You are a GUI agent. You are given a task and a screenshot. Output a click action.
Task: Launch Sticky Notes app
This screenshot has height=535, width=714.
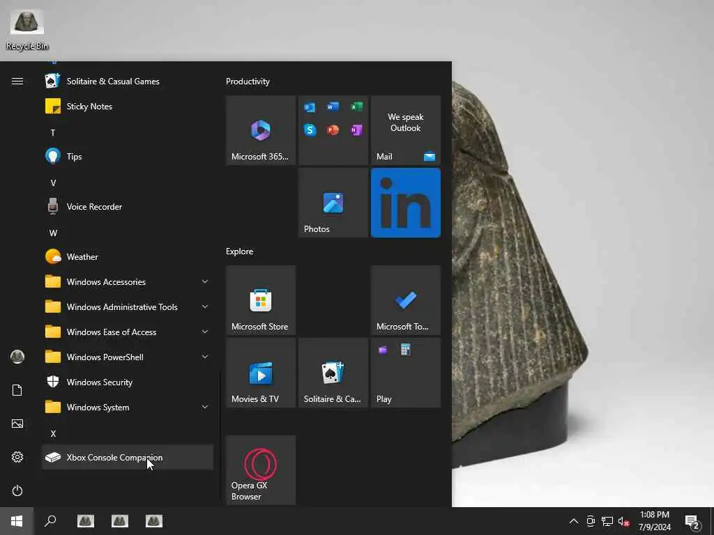[128, 107]
